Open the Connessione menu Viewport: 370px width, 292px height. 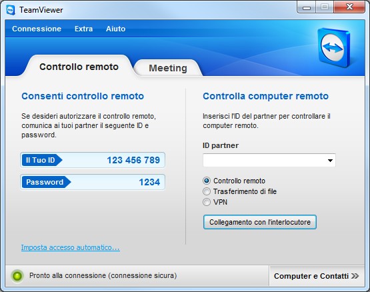pyautogui.click(x=37, y=29)
